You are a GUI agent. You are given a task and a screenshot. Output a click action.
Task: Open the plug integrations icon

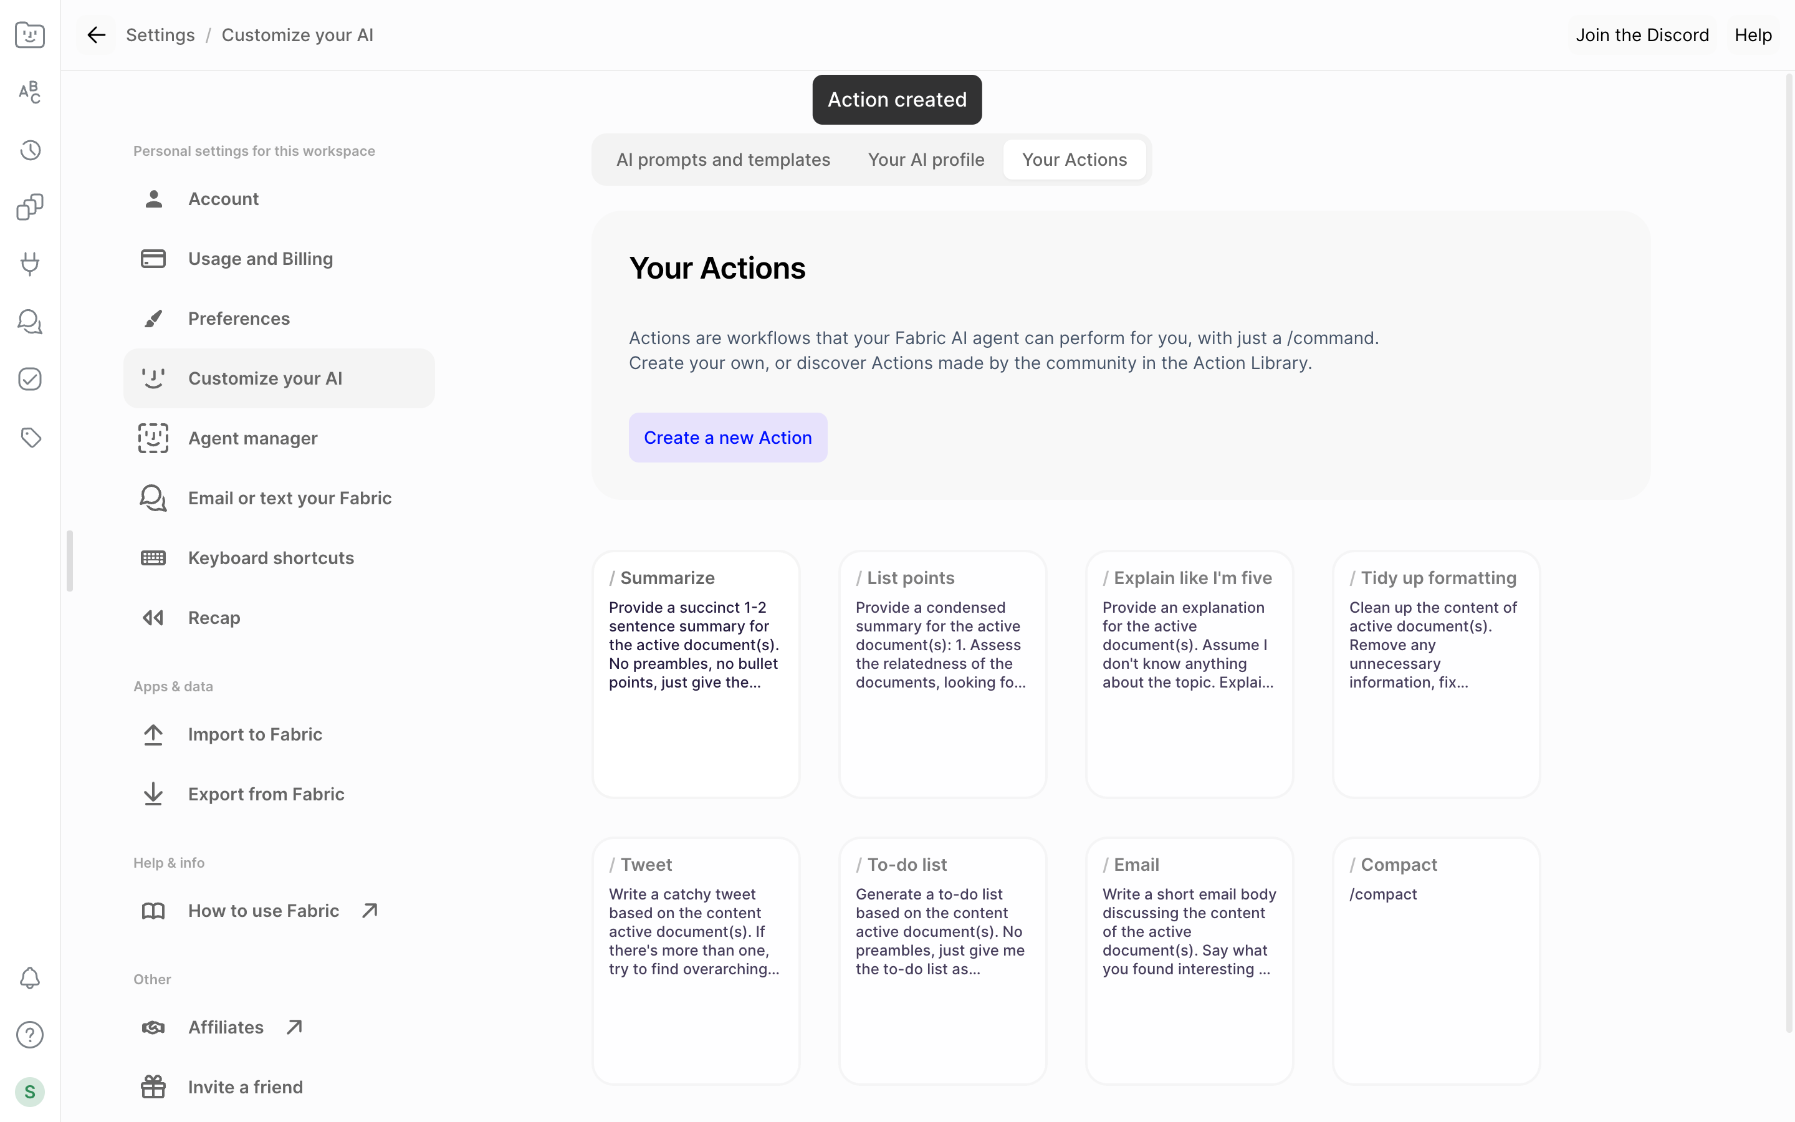pos(30,264)
